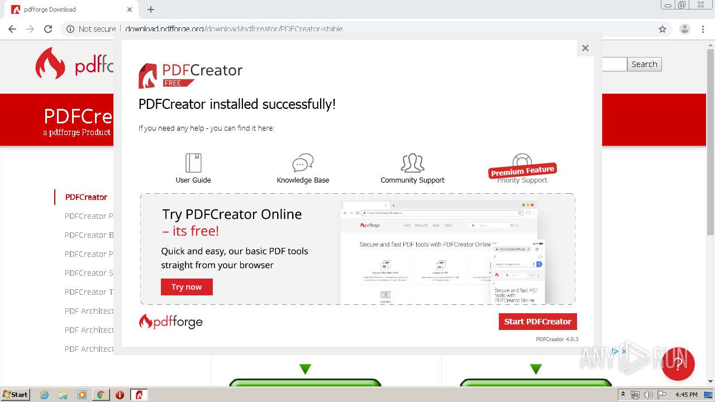Viewport: 715px width, 402px height.
Task: Click the PDFCreator FREE logo
Action: pyautogui.click(x=190, y=75)
